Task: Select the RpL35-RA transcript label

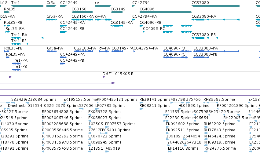Action: (15, 29)
